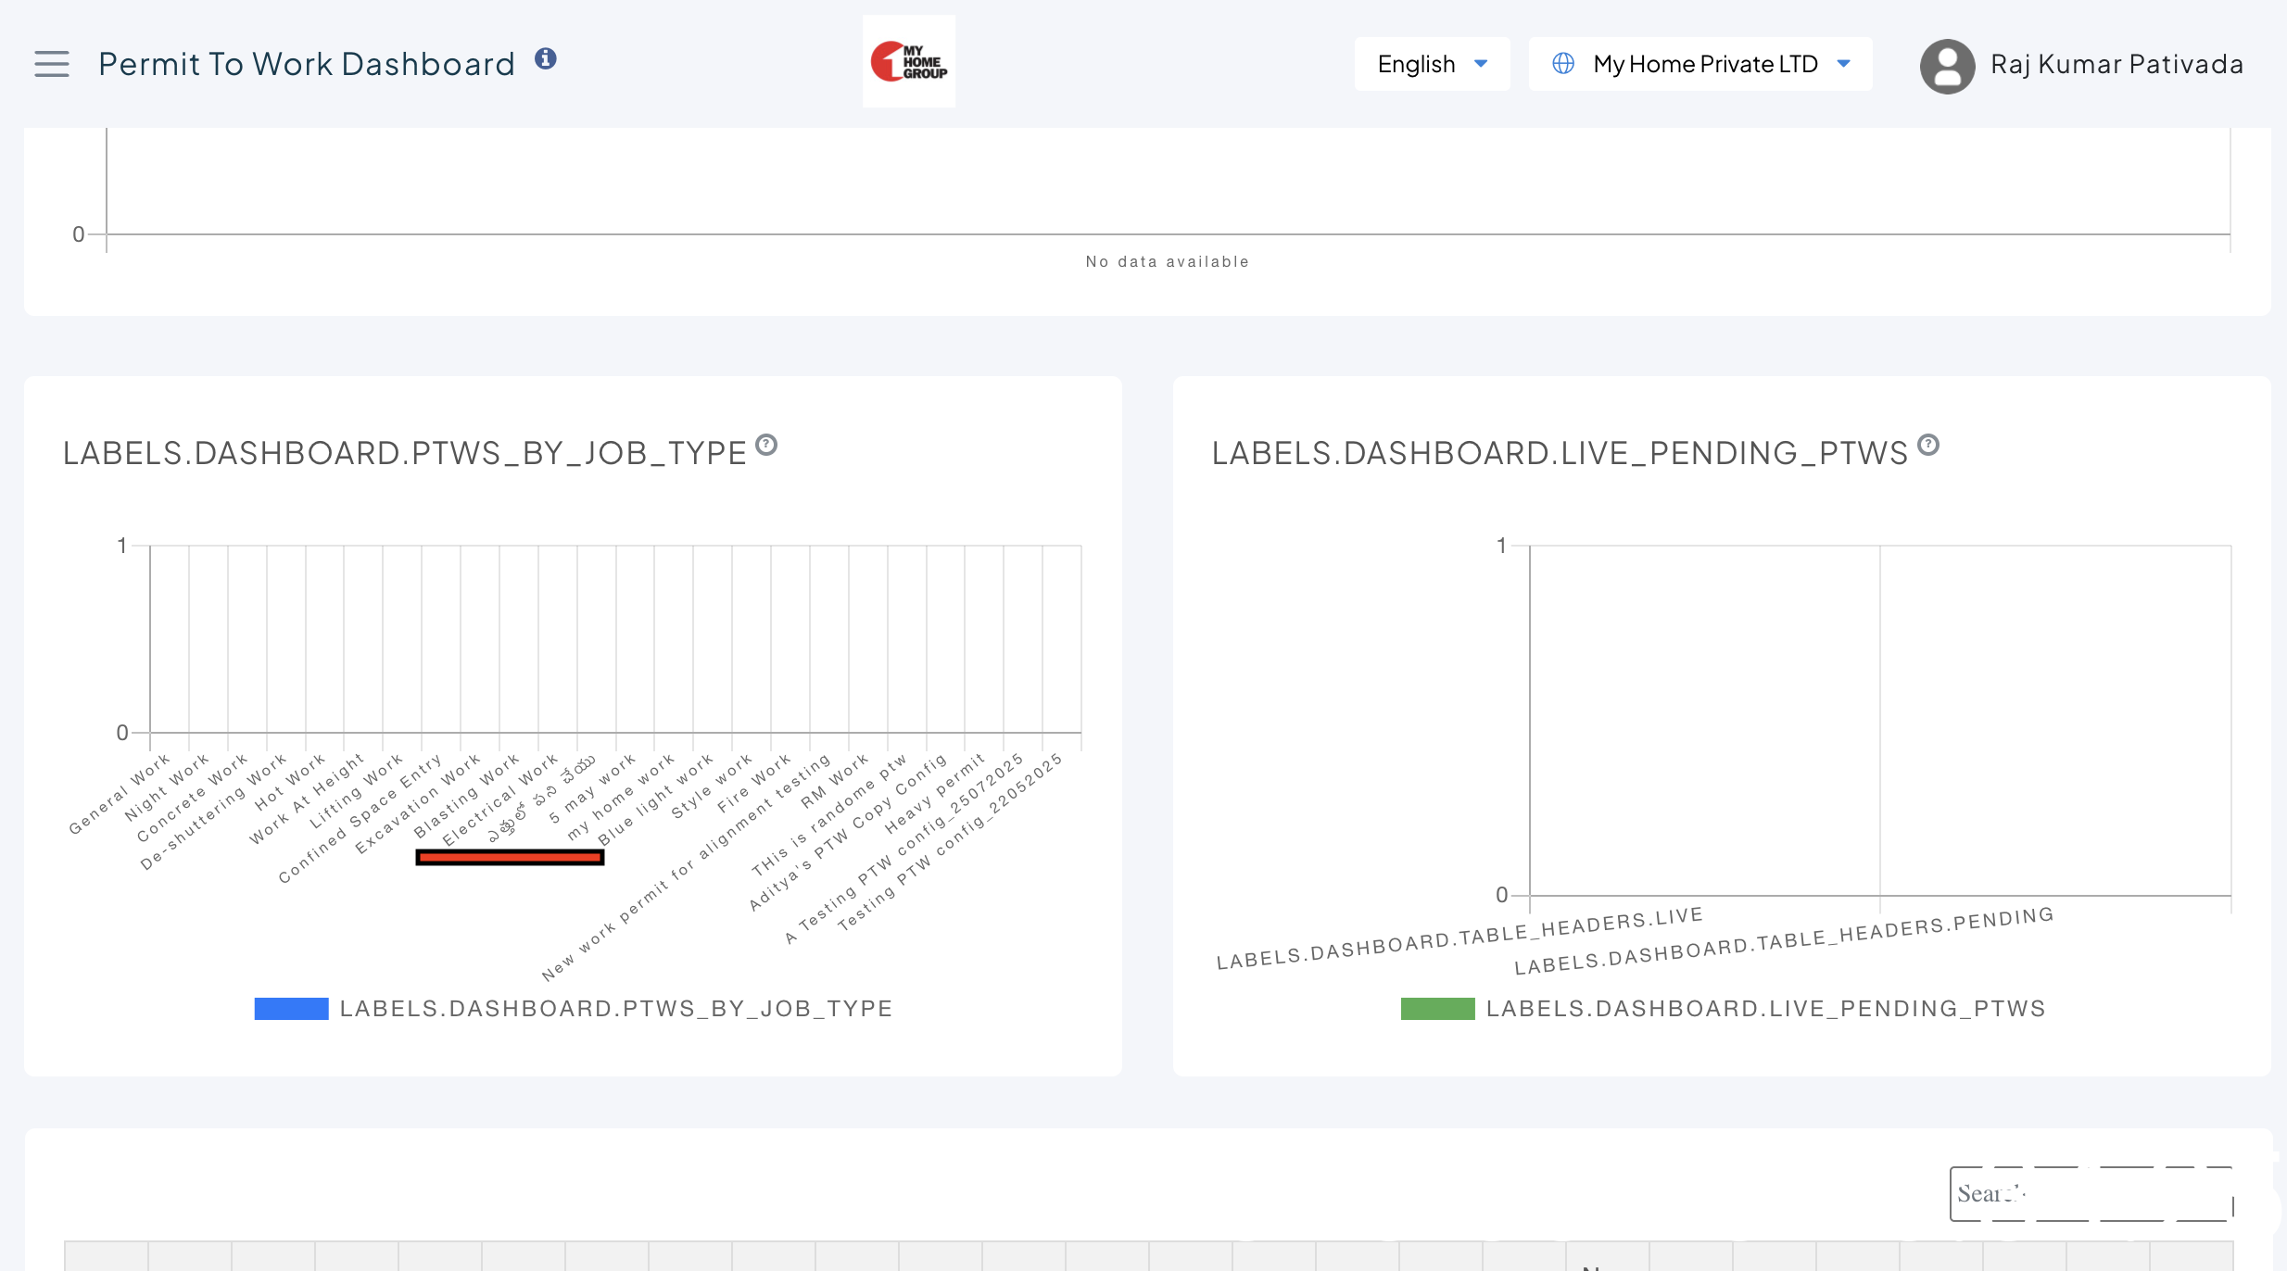Click the red highlighted bar under job chart
This screenshot has width=2287, height=1271.
pos(510,858)
